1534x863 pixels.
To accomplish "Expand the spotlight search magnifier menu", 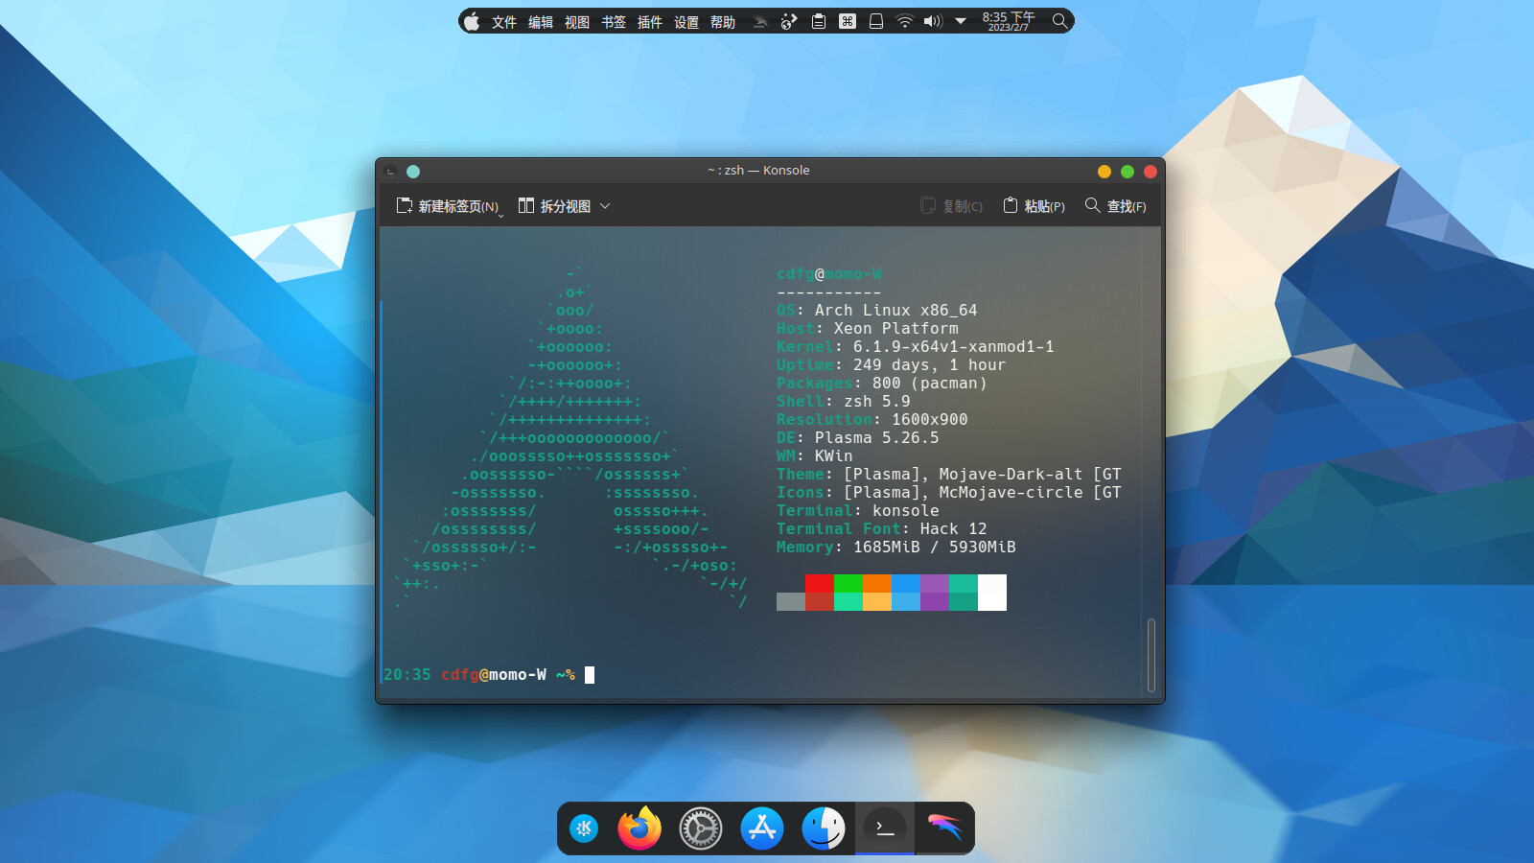I will [1058, 20].
